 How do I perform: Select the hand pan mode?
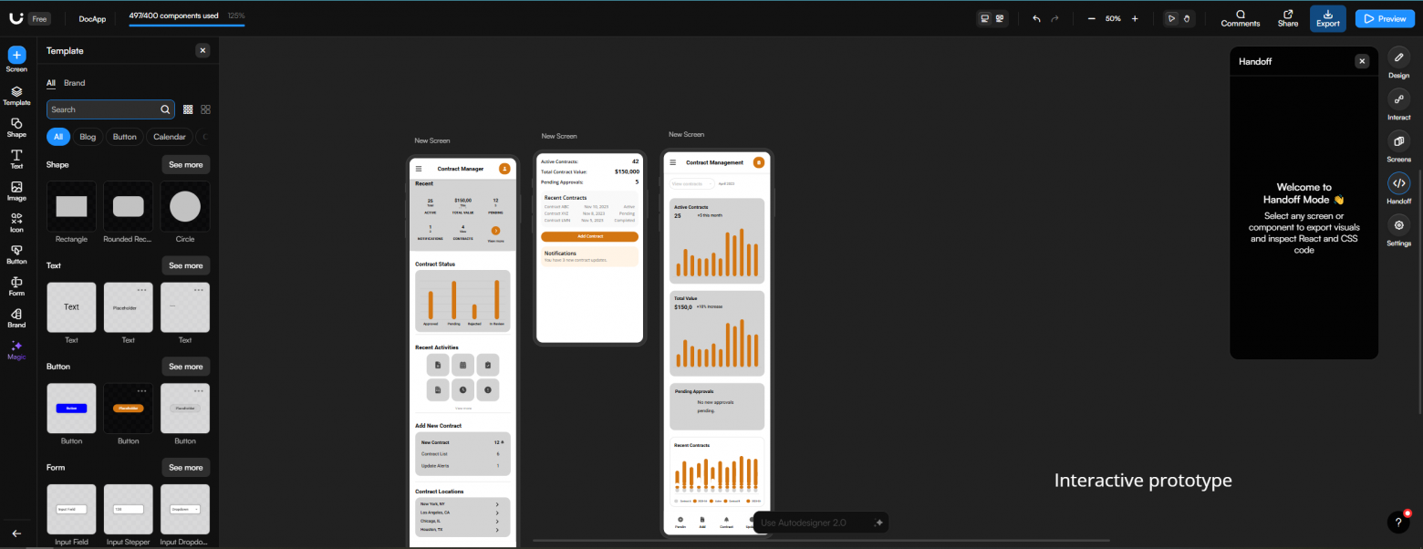click(1187, 18)
